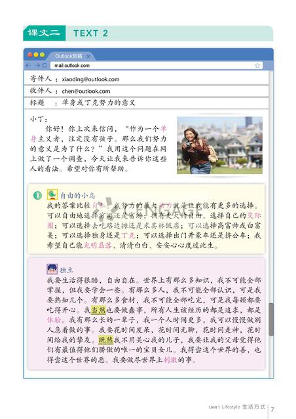The height and width of the screenshot is (419, 296).
Task: Open the photo of woman with camera
Action: 219,145
